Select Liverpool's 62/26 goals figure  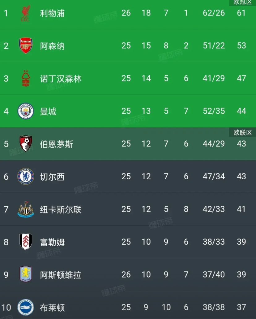[214, 13]
